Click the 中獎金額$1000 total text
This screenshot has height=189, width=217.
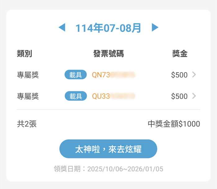(x=174, y=124)
